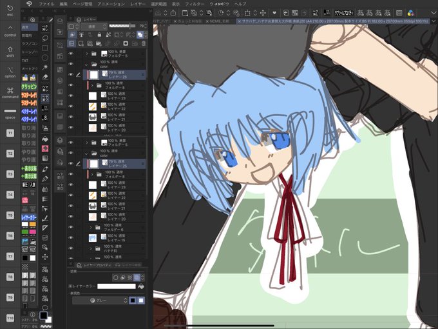Hide the レイヤー 15 layer
Viewport: 438px width, 329px height.
tap(71, 237)
